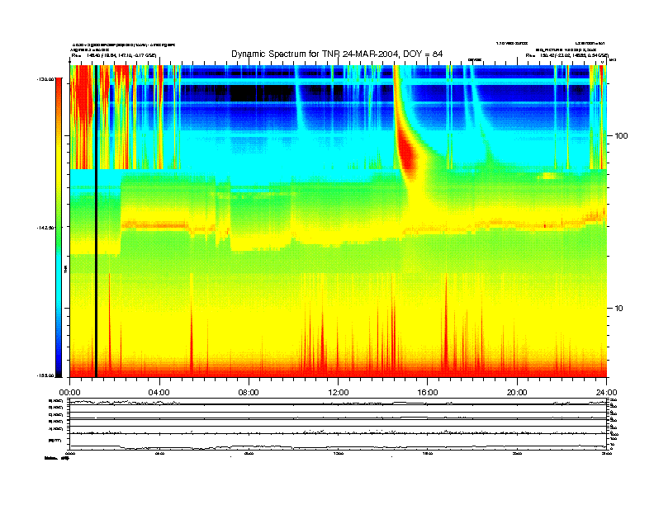Click the 'Dynamic Spectrum for TNR 24-MAR-2004' title
This screenshot has width=654, height=505.
(337, 54)
